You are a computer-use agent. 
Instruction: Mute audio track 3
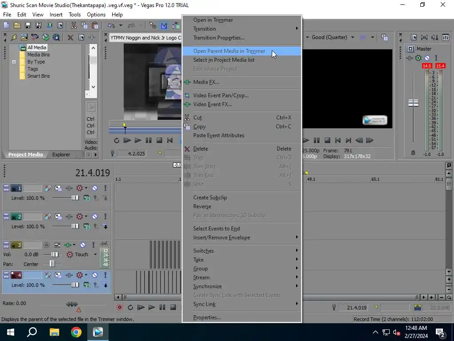pos(82,245)
